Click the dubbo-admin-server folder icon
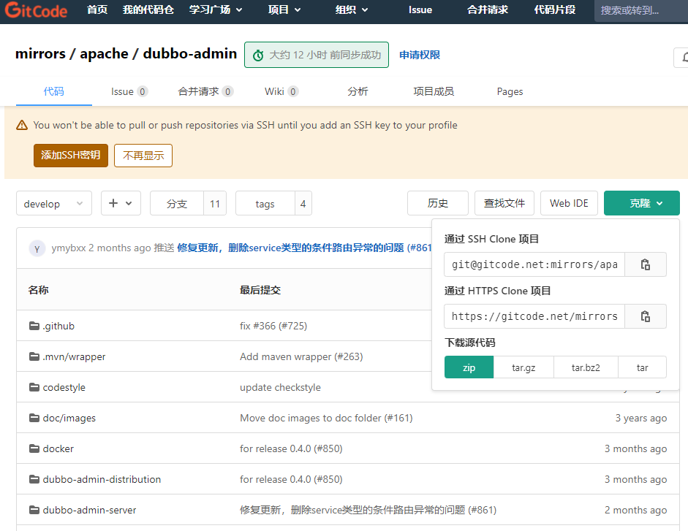This screenshot has height=531, width=688. [34, 510]
